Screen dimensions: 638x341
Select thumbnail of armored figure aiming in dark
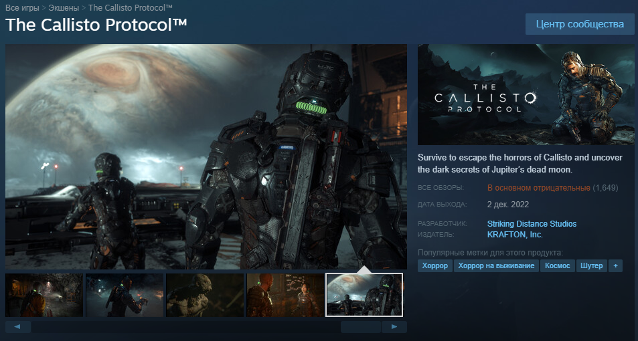tap(125, 295)
